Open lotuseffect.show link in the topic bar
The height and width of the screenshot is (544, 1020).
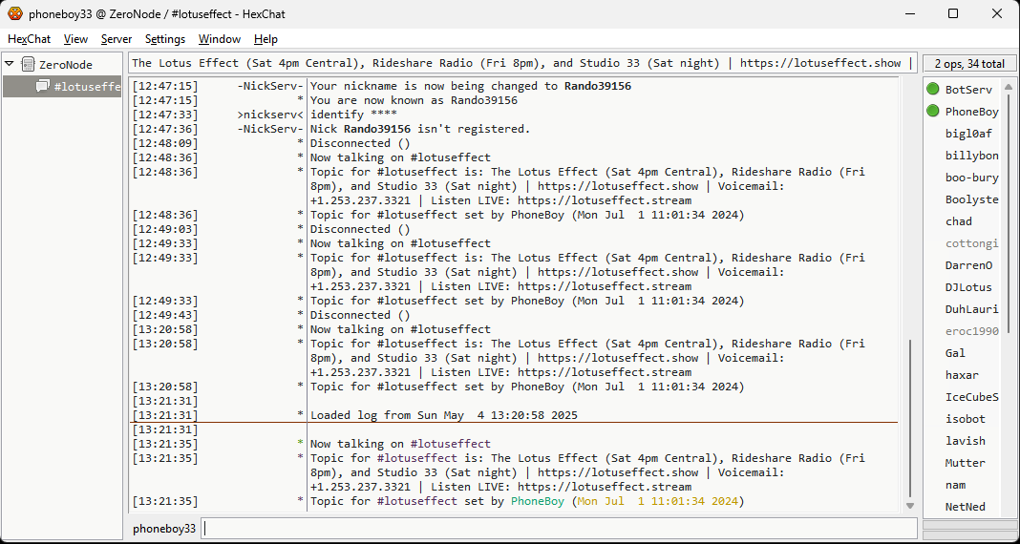pyautogui.click(x=820, y=63)
